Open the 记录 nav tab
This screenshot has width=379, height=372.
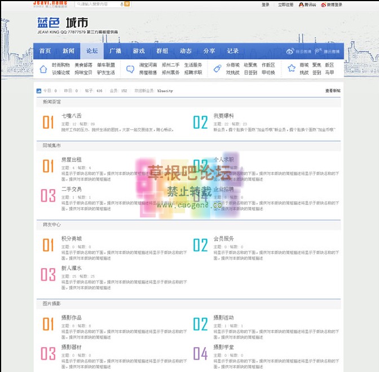click(x=232, y=51)
